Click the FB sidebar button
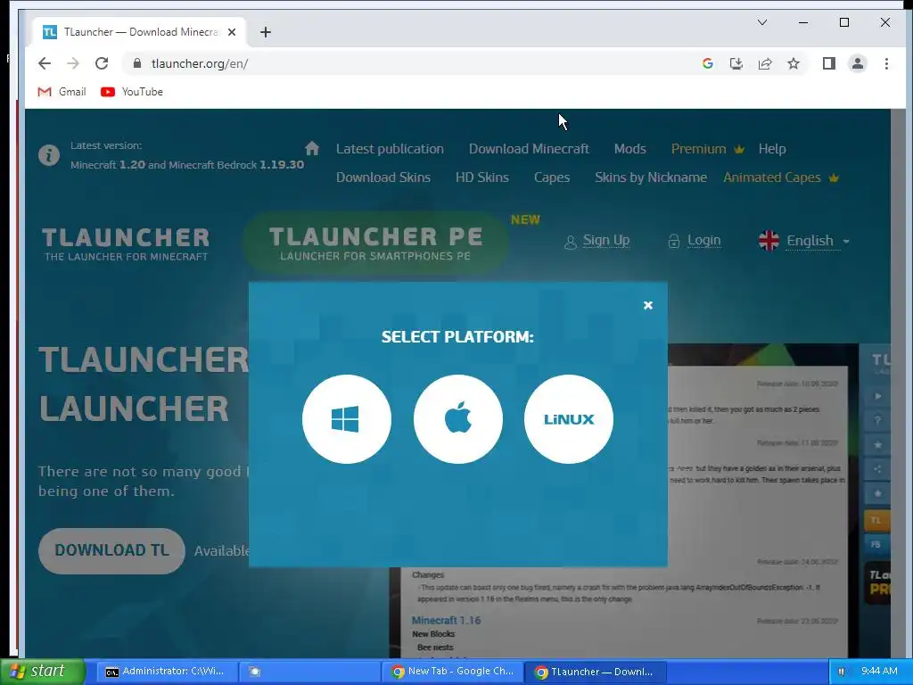The height and width of the screenshot is (685, 913). pos(876,545)
